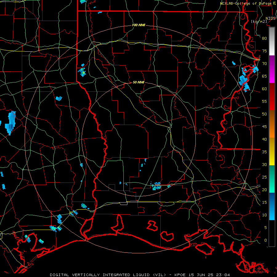
Task: Click the KPOE station identifier in the caption
Action: point(180,275)
